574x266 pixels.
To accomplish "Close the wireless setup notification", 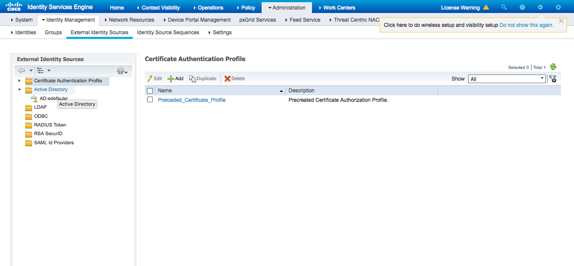I will [x=561, y=21].
